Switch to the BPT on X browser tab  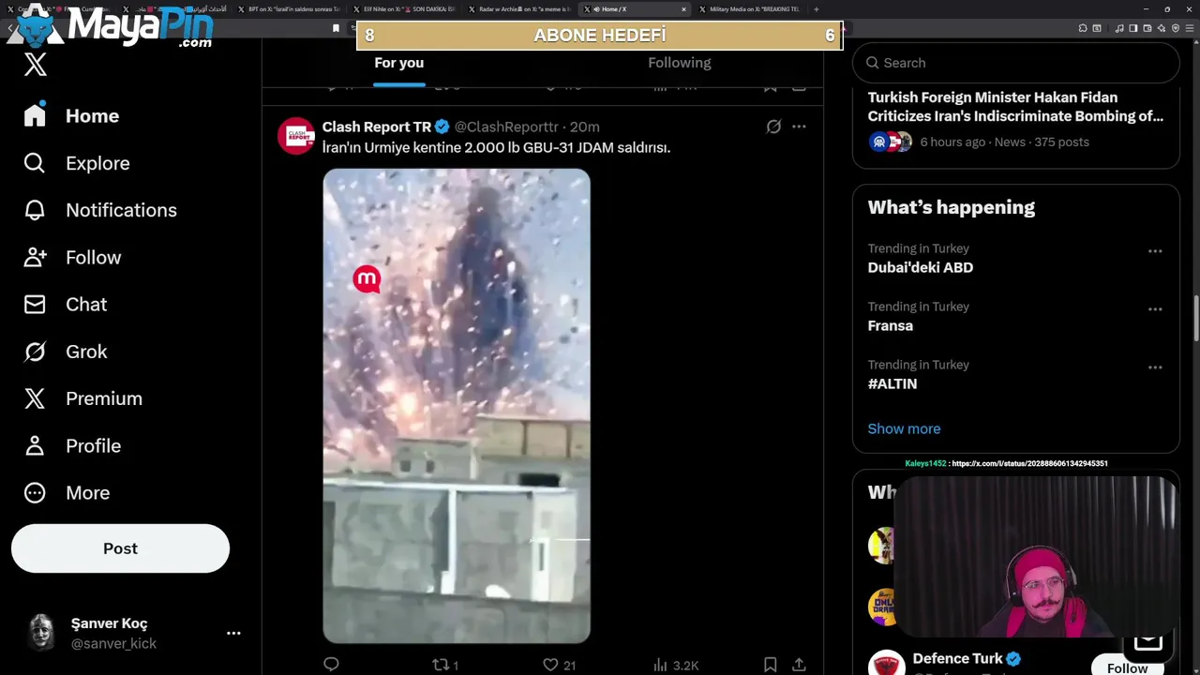[x=289, y=9]
